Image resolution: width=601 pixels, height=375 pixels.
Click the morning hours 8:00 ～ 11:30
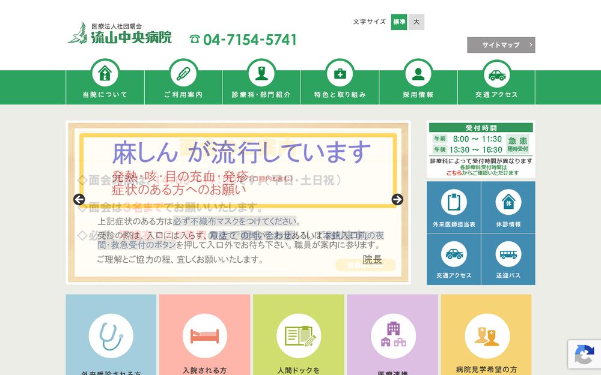(477, 139)
